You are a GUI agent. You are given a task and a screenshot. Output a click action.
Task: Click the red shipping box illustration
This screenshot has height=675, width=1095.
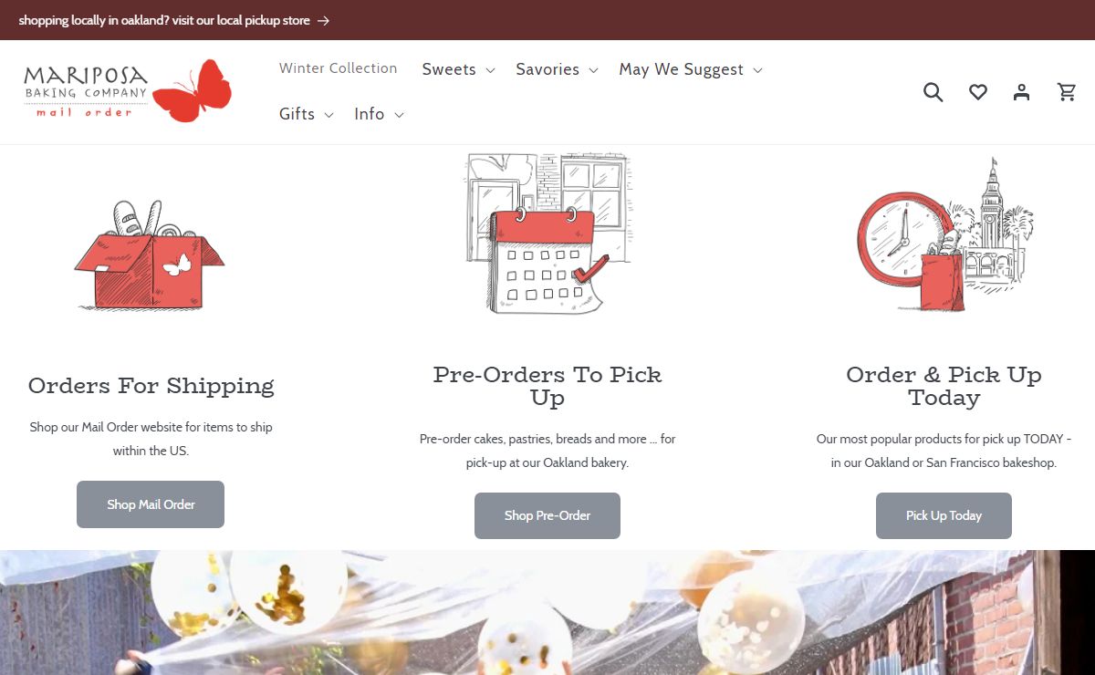coord(150,254)
